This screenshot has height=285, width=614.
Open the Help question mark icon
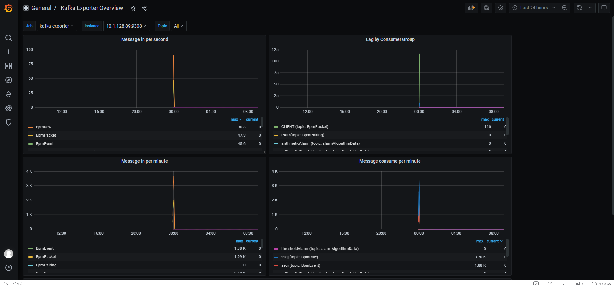coord(9,268)
